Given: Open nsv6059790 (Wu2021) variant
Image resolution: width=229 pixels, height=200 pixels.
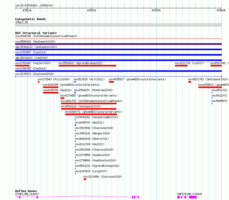Looking at the screenshot, I should click(x=57, y=90).
